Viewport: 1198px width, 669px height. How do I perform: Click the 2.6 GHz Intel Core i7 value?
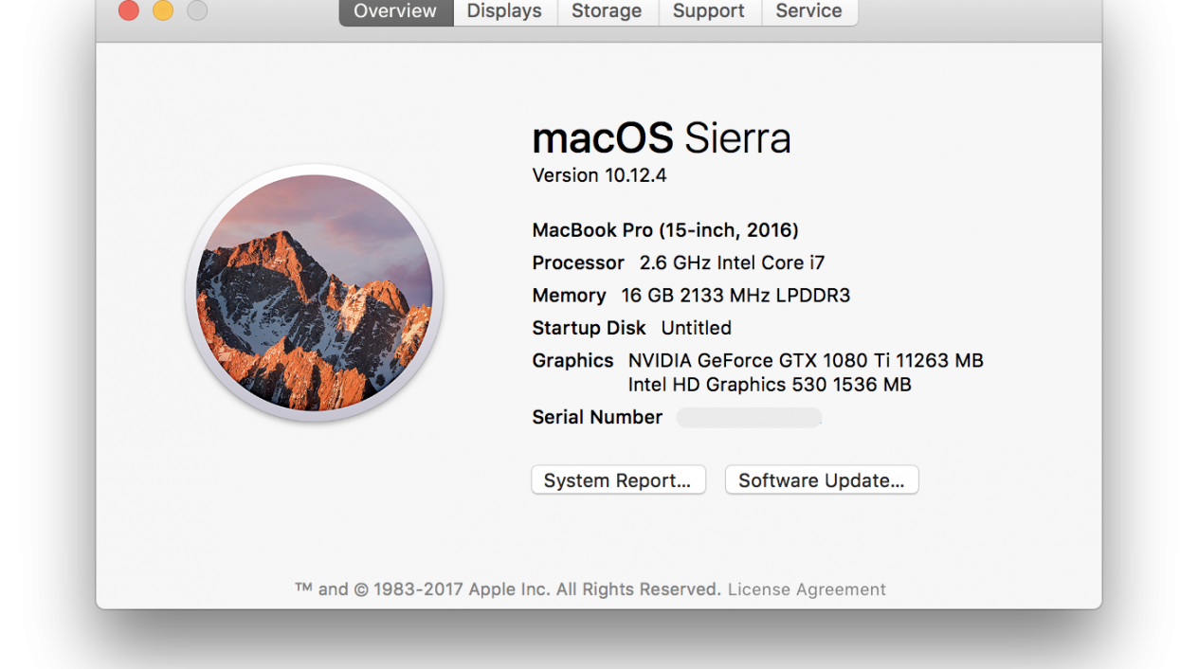733,262
